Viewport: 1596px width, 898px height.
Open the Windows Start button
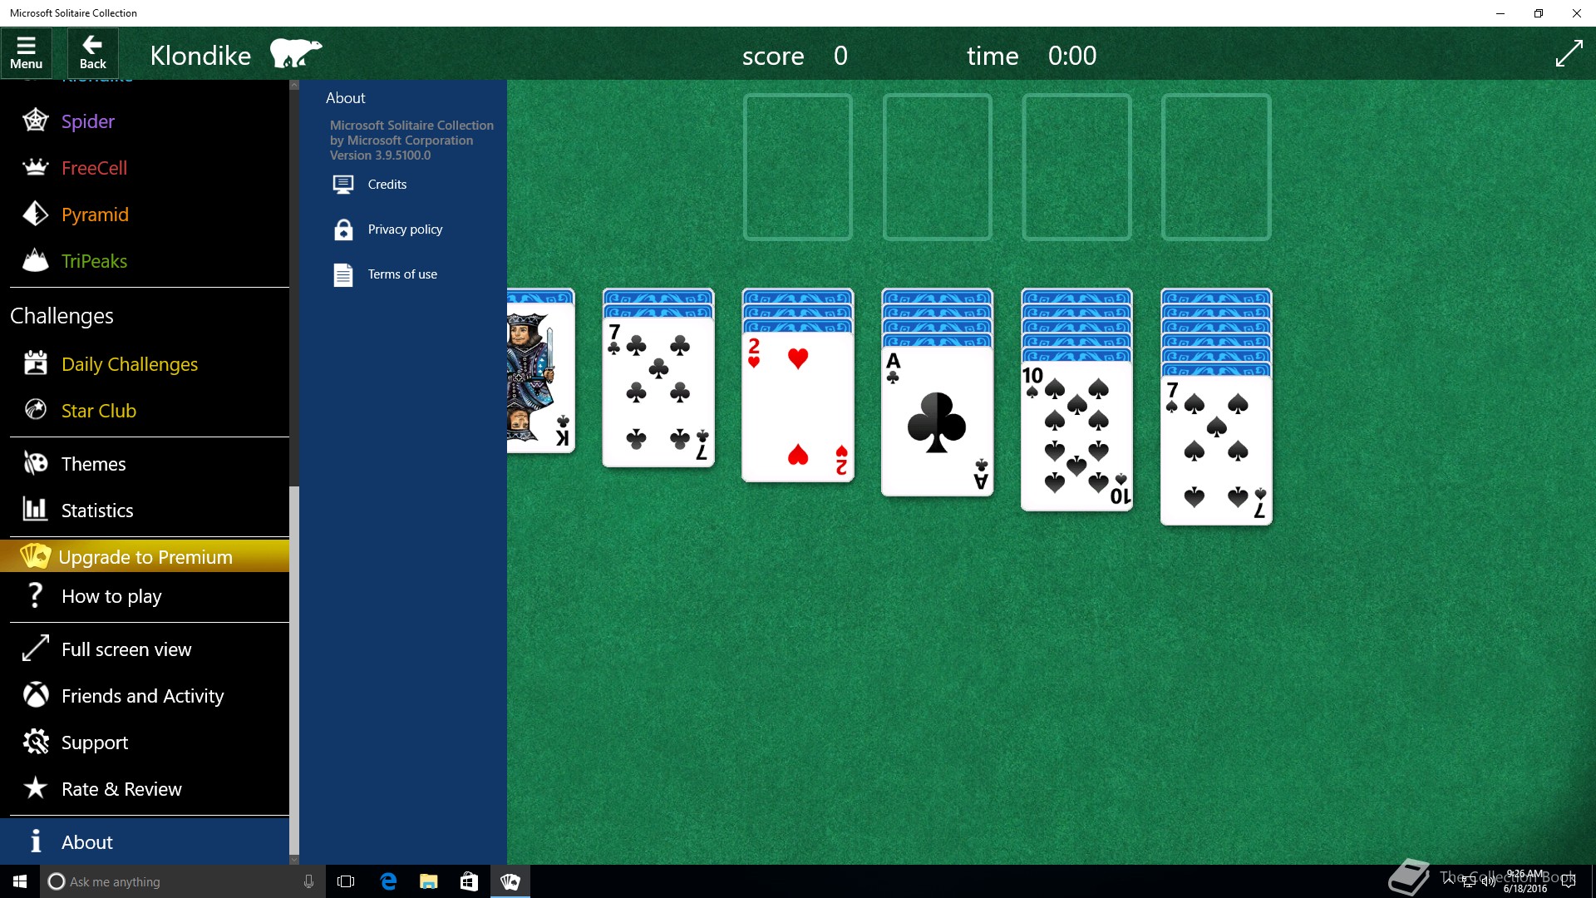(20, 881)
